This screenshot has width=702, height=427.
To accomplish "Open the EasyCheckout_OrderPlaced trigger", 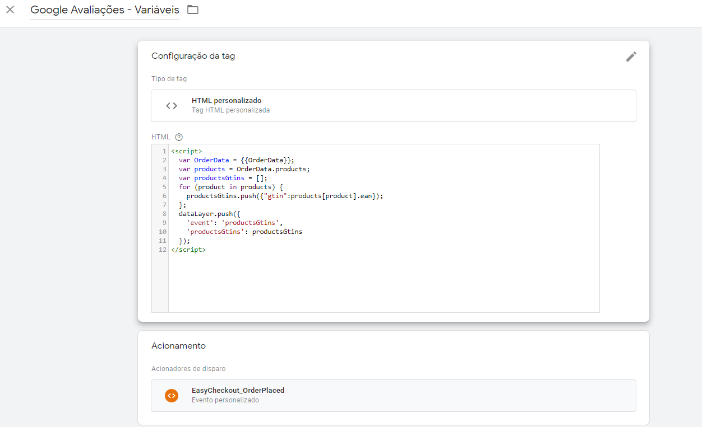I will coord(394,396).
